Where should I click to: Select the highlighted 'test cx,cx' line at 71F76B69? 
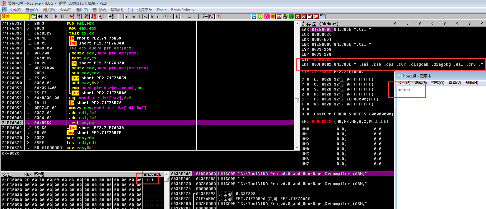click(x=147, y=123)
